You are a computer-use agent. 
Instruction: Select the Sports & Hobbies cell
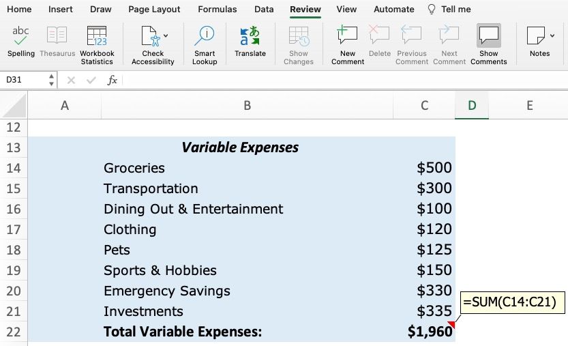[x=247, y=270]
